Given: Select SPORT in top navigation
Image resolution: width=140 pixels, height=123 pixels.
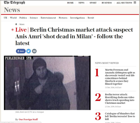Looking at the screenshot, I should click(93, 3).
